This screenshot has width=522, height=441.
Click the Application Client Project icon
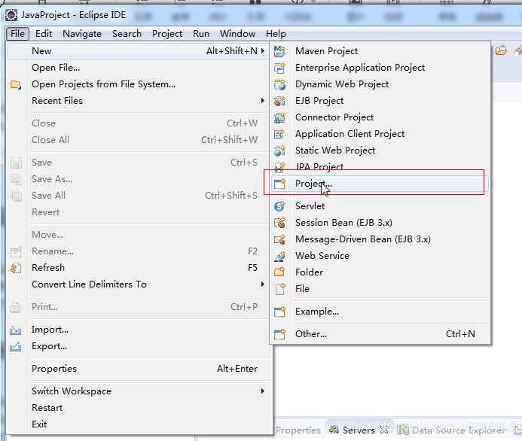coord(279,134)
